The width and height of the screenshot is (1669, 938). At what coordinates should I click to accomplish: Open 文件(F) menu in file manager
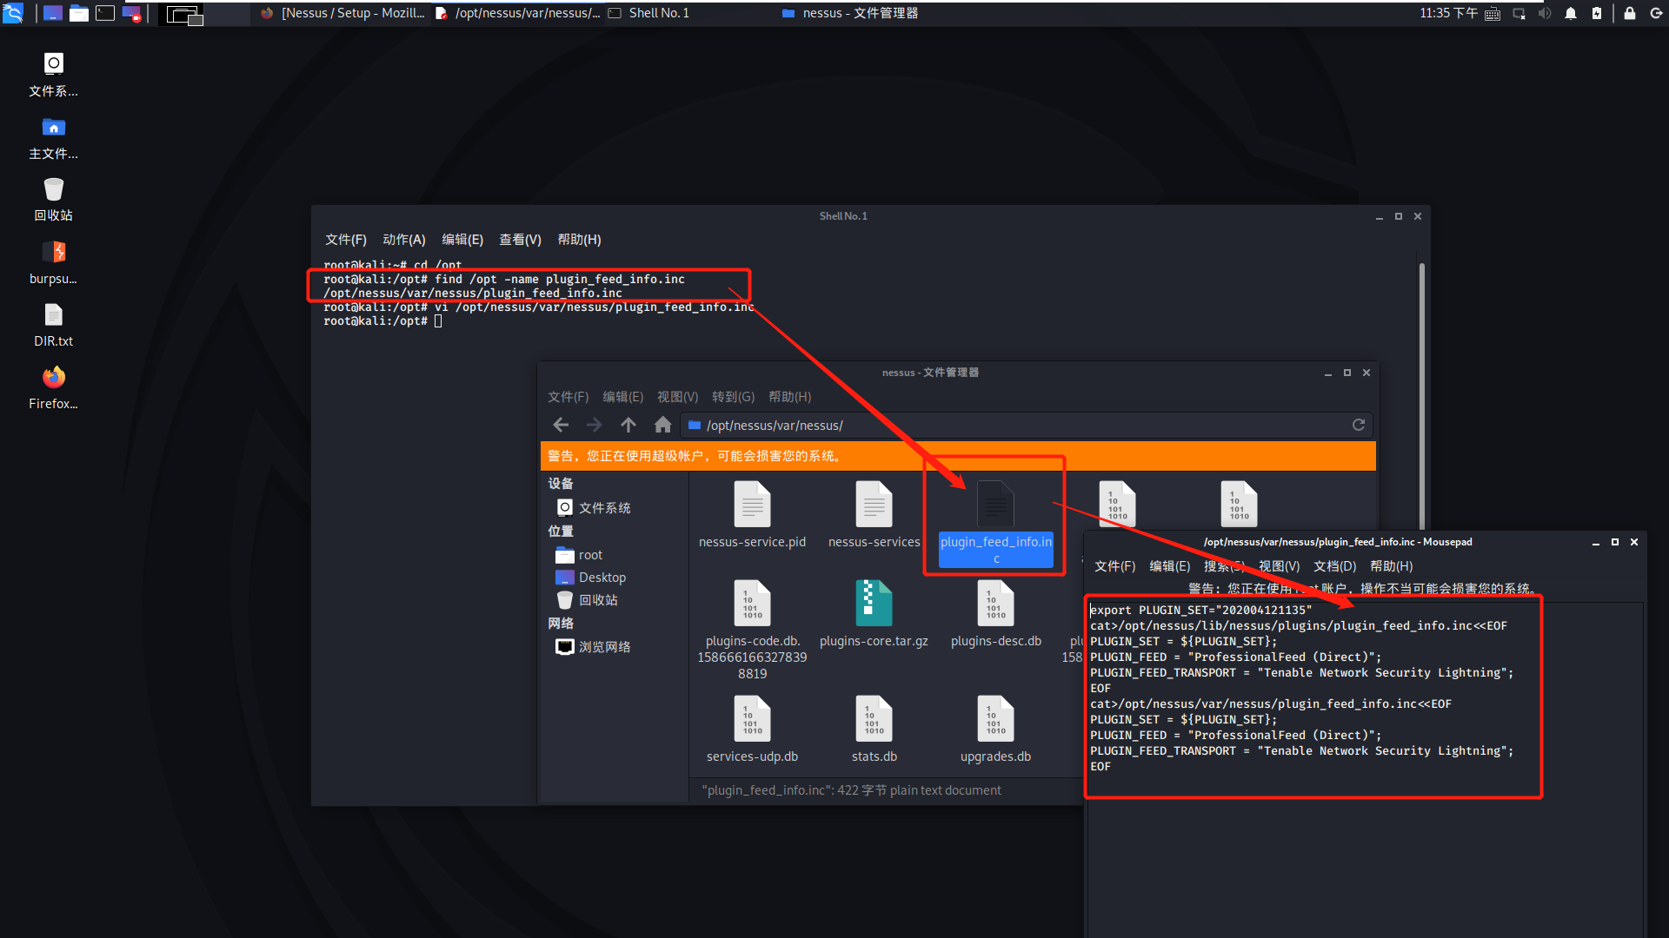tap(569, 397)
